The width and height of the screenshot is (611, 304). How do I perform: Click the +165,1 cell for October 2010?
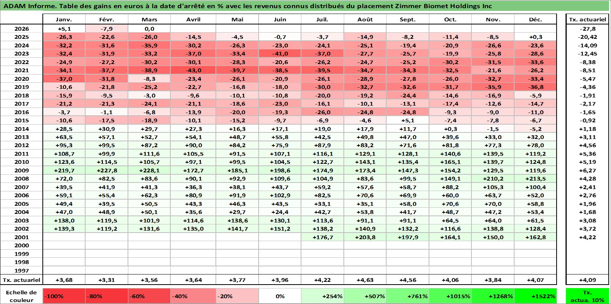tap(450, 162)
